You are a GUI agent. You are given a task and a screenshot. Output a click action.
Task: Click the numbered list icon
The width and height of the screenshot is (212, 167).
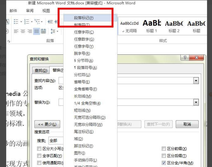pyautogui.click(x=26, y=21)
